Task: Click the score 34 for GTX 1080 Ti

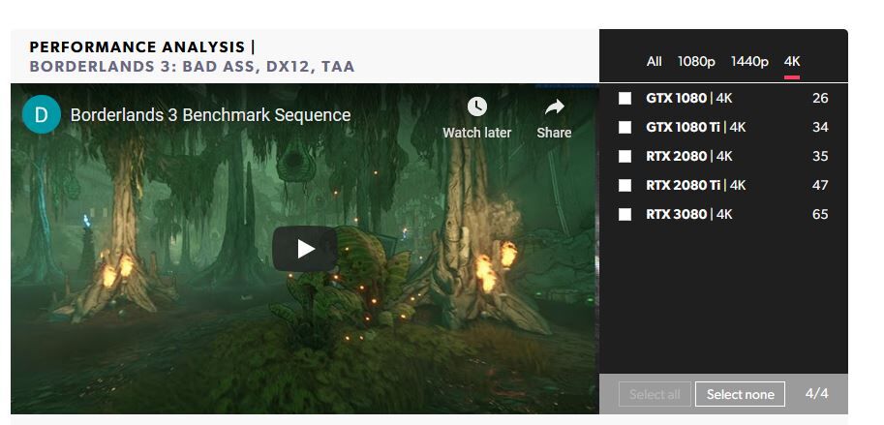Action: [820, 128]
